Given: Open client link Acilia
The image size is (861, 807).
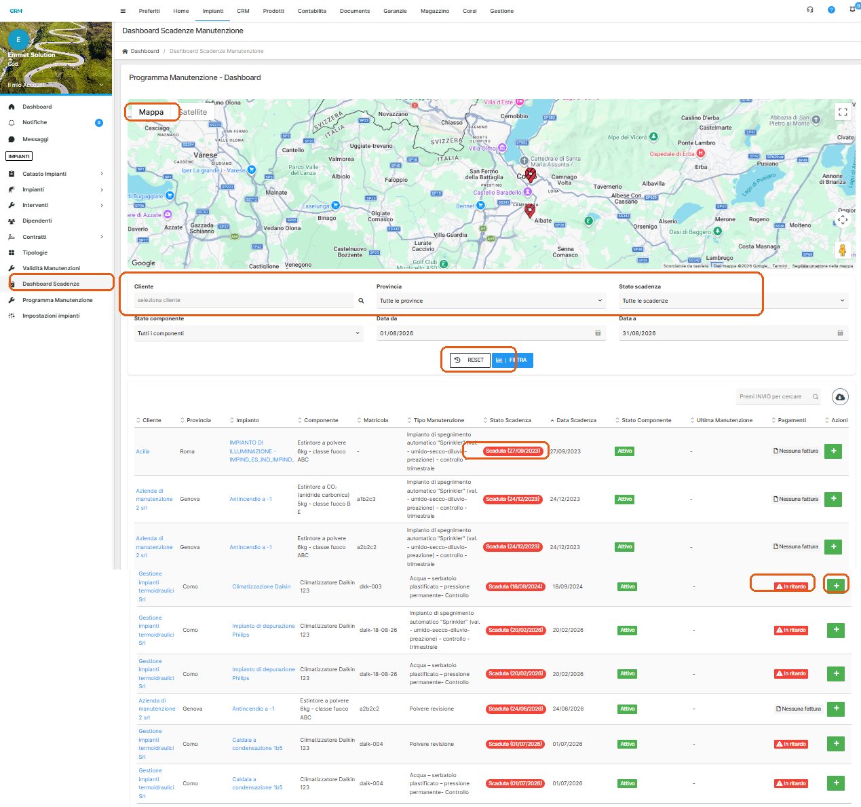Looking at the screenshot, I should 142,451.
